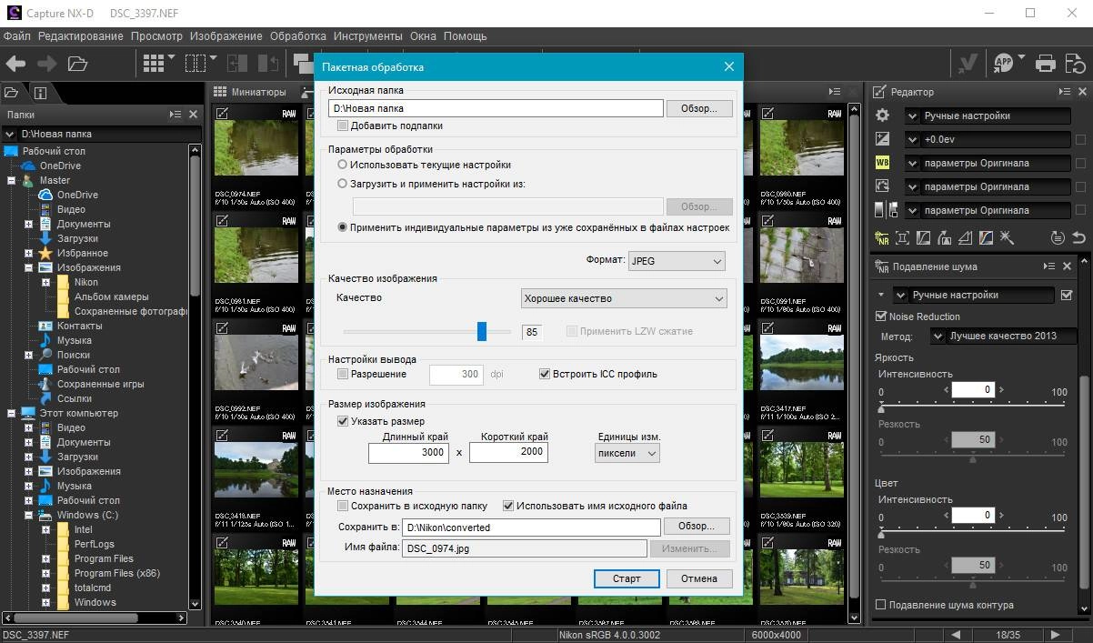Viewport: 1093px width, 643px height.
Task: Open the 'Просмотр' menu
Action: 156,36
